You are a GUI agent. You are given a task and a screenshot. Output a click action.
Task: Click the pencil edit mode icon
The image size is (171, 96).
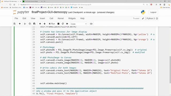[x=143, y=18]
